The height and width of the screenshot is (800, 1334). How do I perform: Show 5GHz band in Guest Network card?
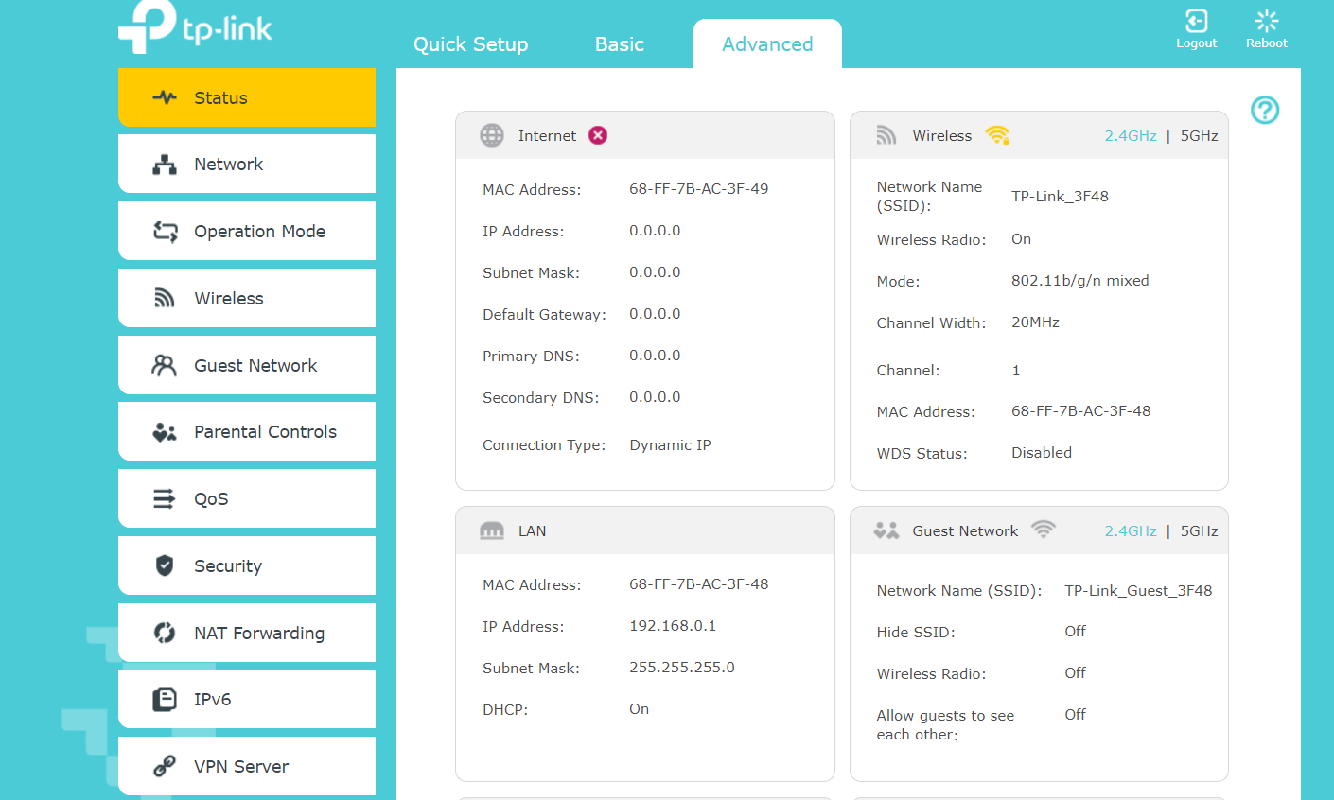click(1200, 531)
